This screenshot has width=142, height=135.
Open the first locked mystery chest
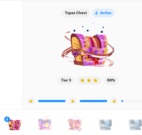[x=105, y=125]
